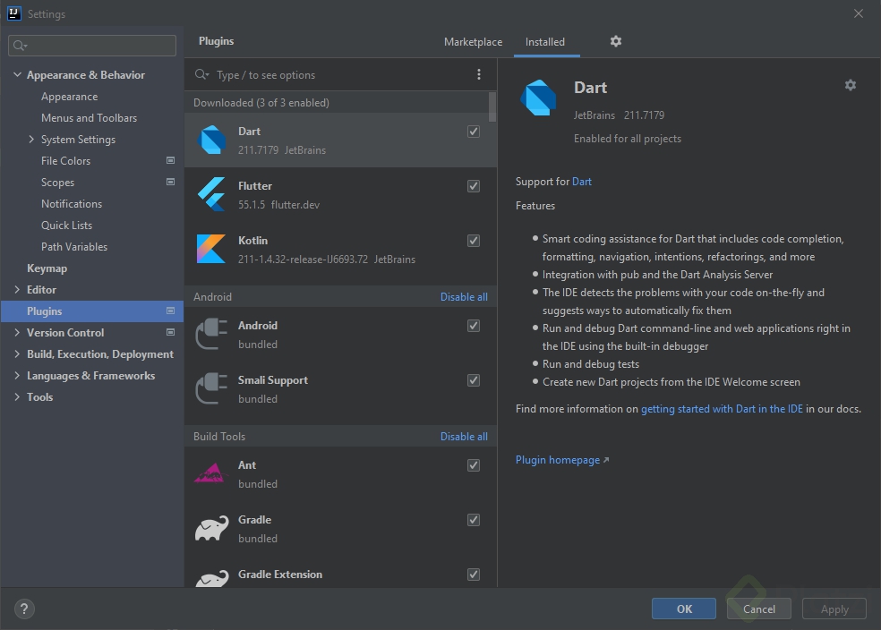Click the Gradle elephant icon
Image resolution: width=881 pixels, height=630 pixels.
(212, 528)
